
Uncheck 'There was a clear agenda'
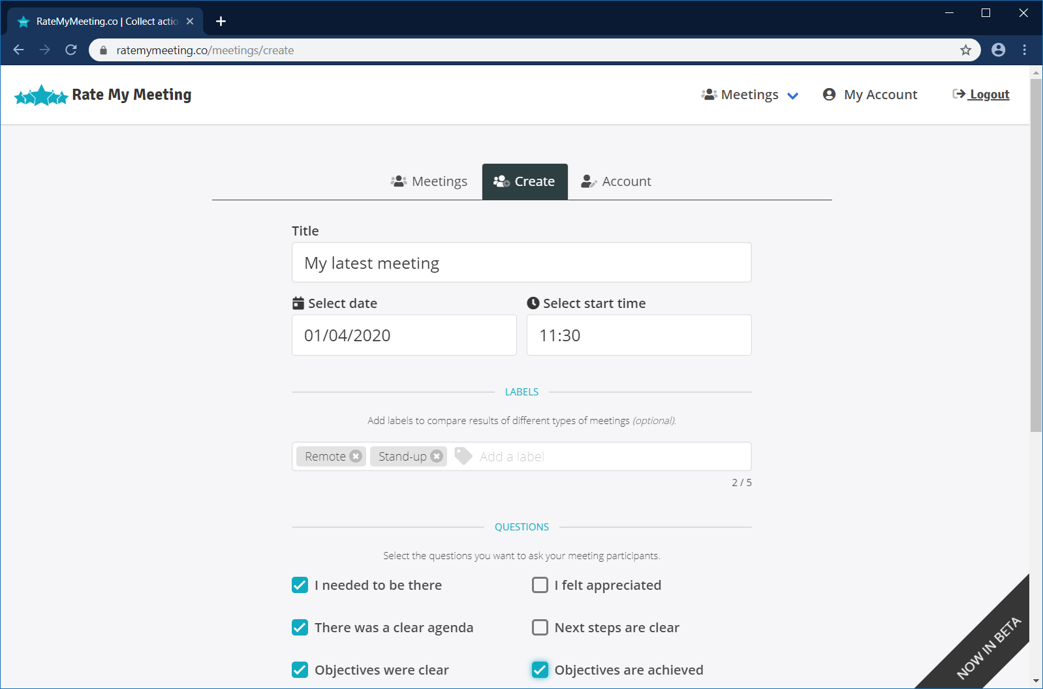click(300, 628)
